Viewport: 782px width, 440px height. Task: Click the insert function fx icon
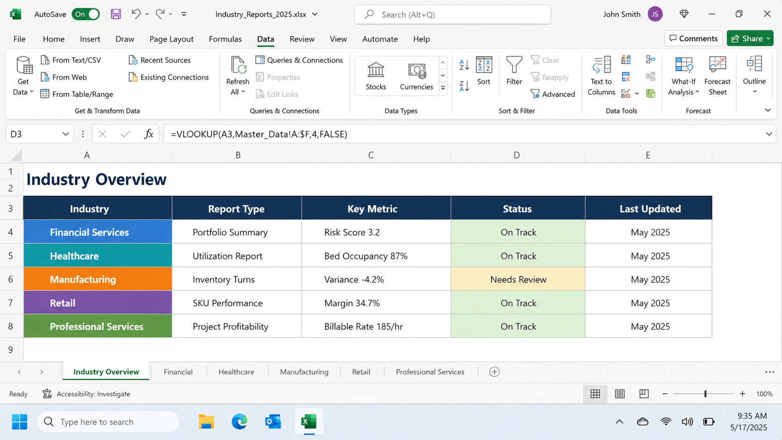click(149, 134)
